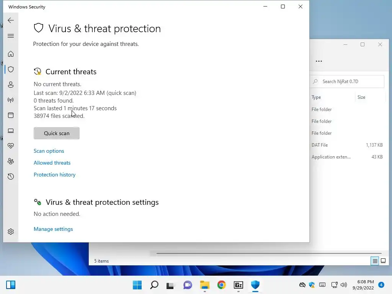Click the Windows Security tray warning icon
The image size is (392, 294).
coord(312,285)
